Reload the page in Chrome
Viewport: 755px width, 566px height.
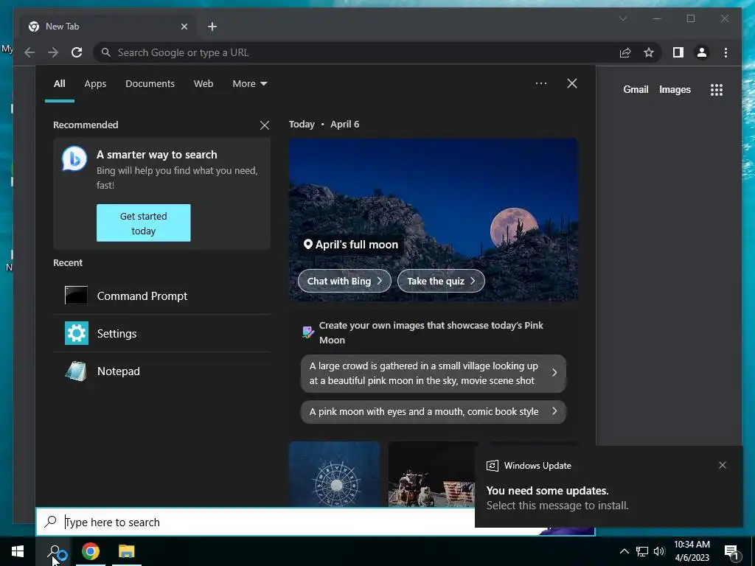click(x=77, y=52)
